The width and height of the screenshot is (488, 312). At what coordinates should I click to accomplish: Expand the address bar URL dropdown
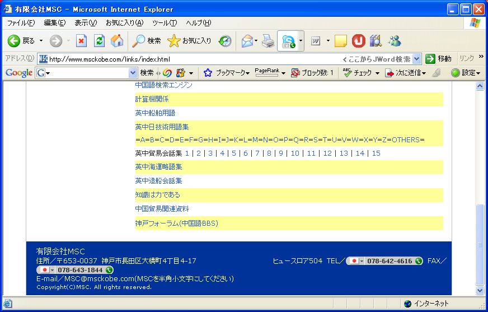pos(416,59)
